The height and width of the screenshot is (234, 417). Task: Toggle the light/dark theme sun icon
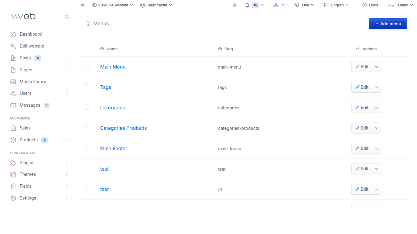(234, 5)
